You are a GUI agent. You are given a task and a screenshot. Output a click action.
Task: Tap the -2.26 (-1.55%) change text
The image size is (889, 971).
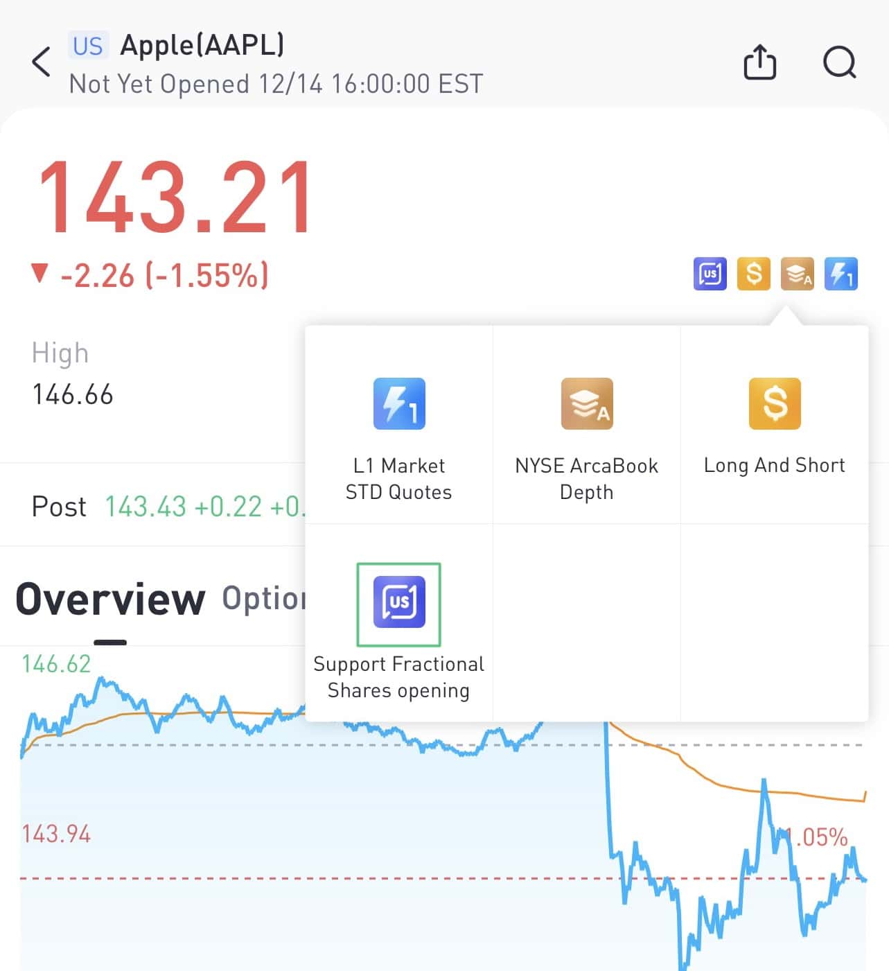(x=164, y=275)
